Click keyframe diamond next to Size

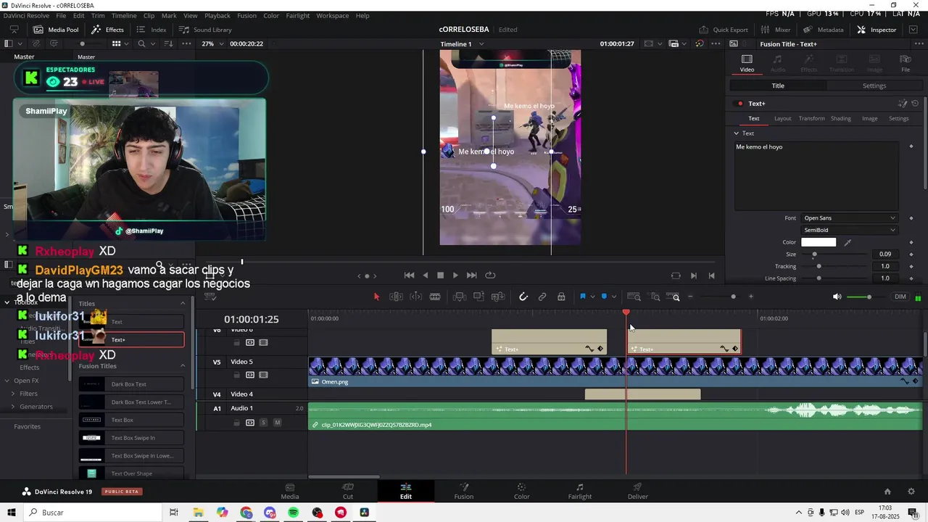(x=911, y=254)
